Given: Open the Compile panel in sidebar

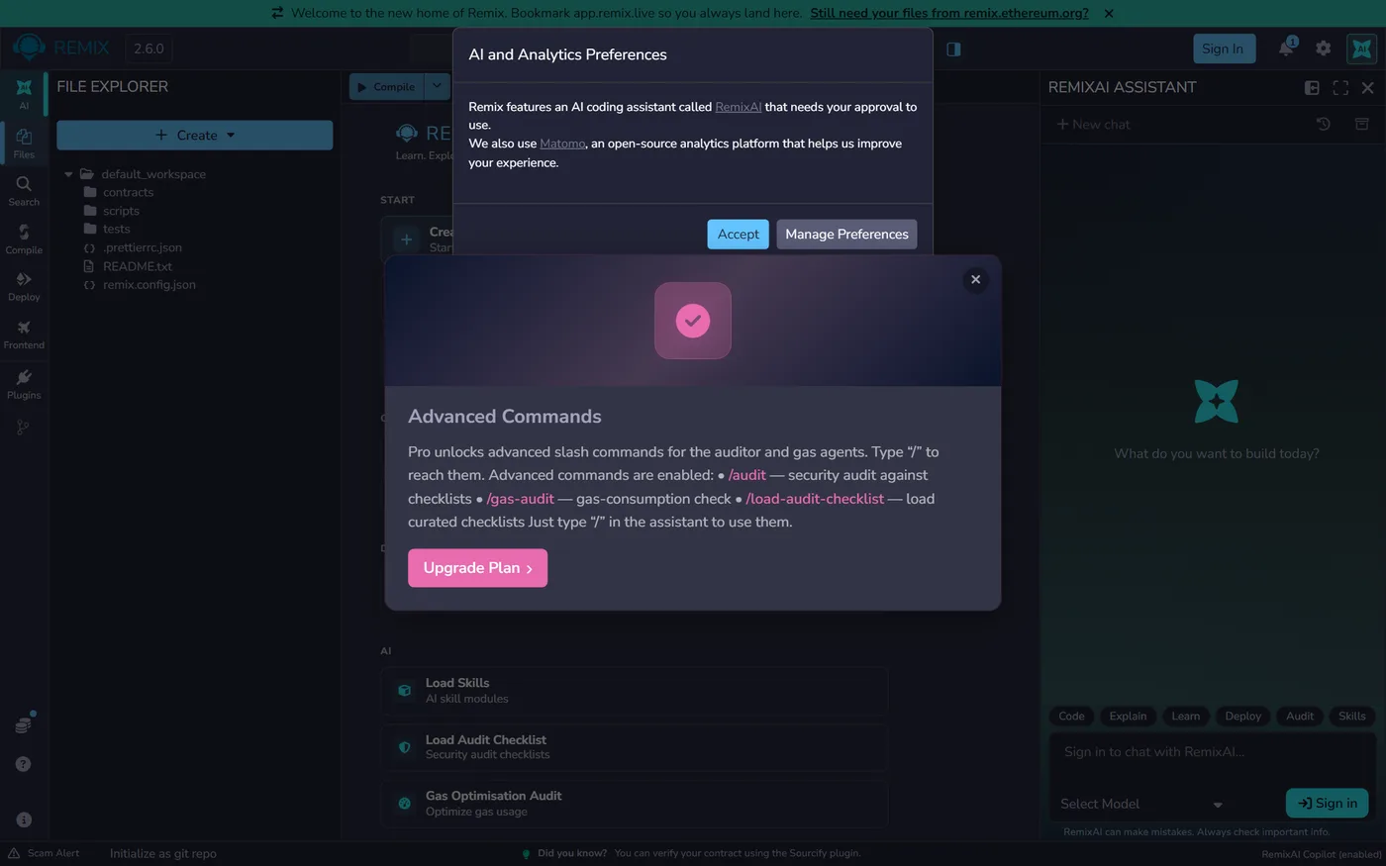Looking at the screenshot, I should coord(24,238).
